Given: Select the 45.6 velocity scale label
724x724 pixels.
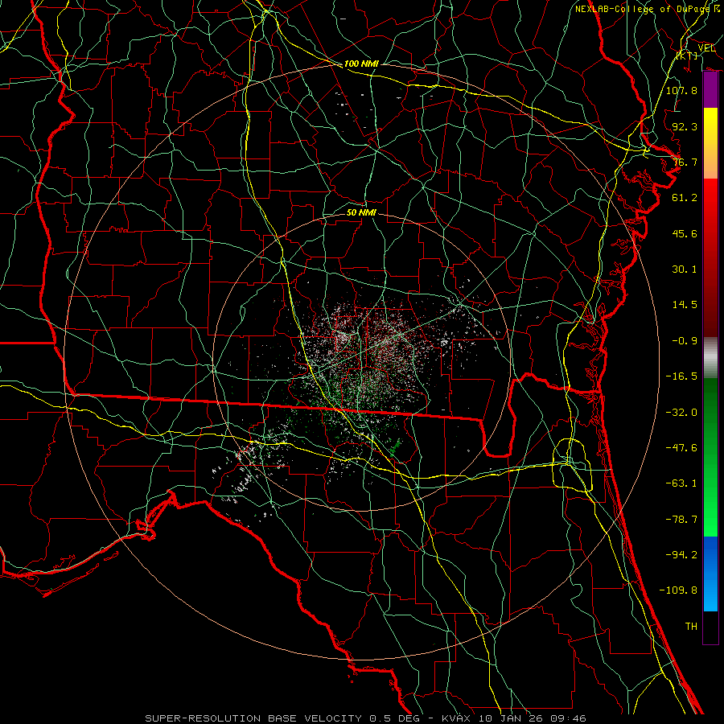Looking at the screenshot, I should [x=685, y=233].
